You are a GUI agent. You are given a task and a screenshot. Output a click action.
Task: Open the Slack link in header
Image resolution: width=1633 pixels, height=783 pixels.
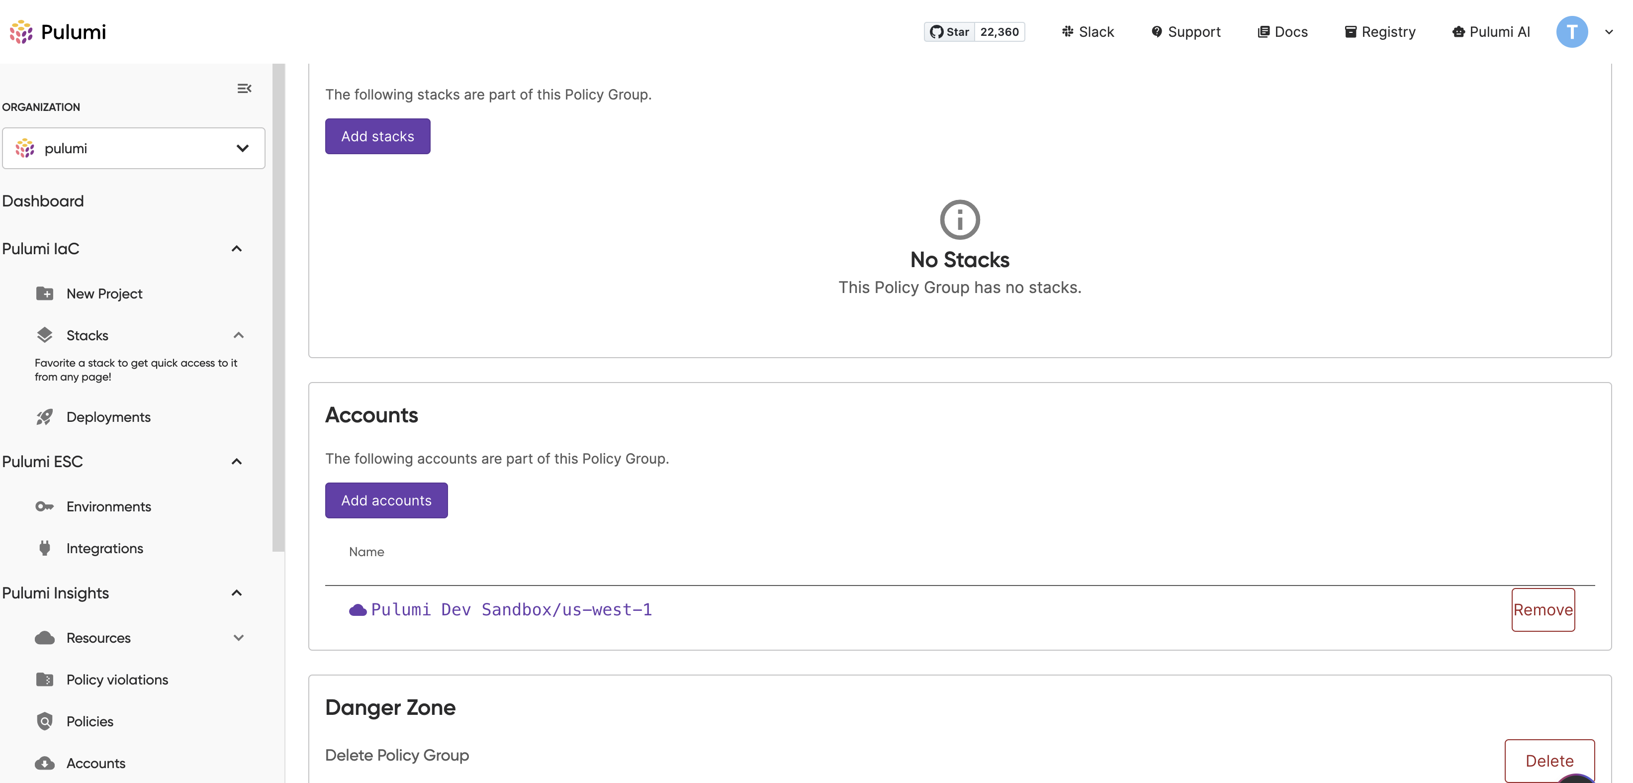click(1088, 32)
